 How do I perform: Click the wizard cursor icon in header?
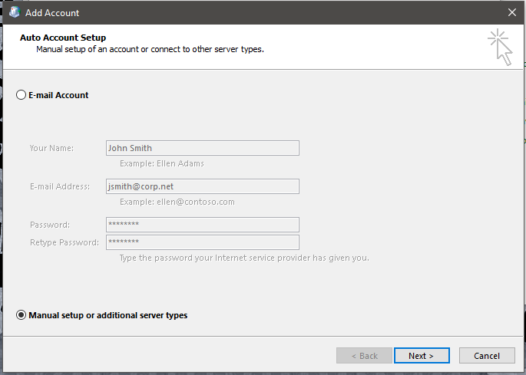(500, 48)
